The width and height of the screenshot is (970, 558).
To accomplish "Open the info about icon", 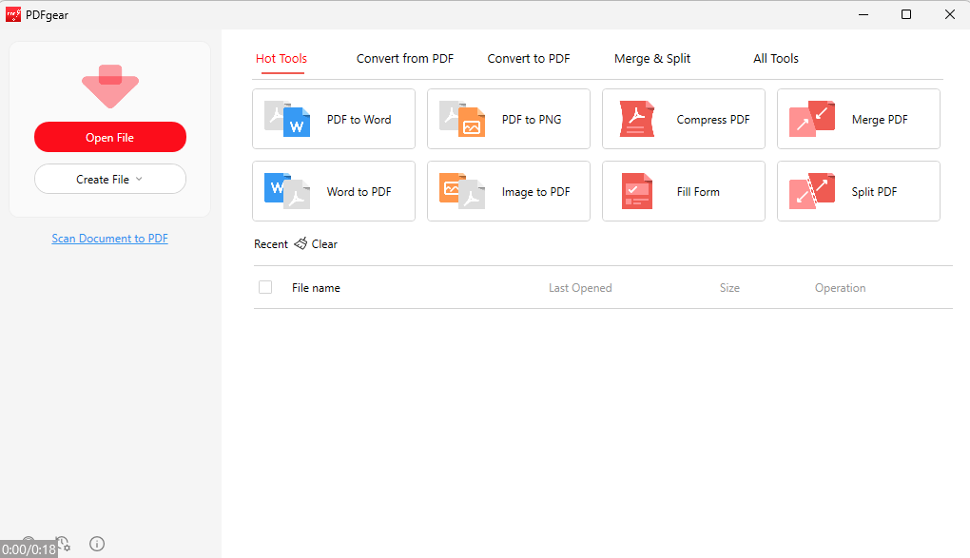I will (x=97, y=544).
